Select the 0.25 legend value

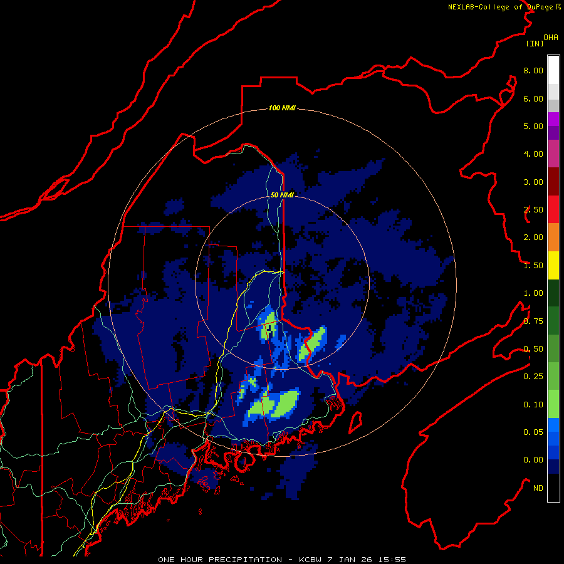pyautogui.click(x=533, y=377)
